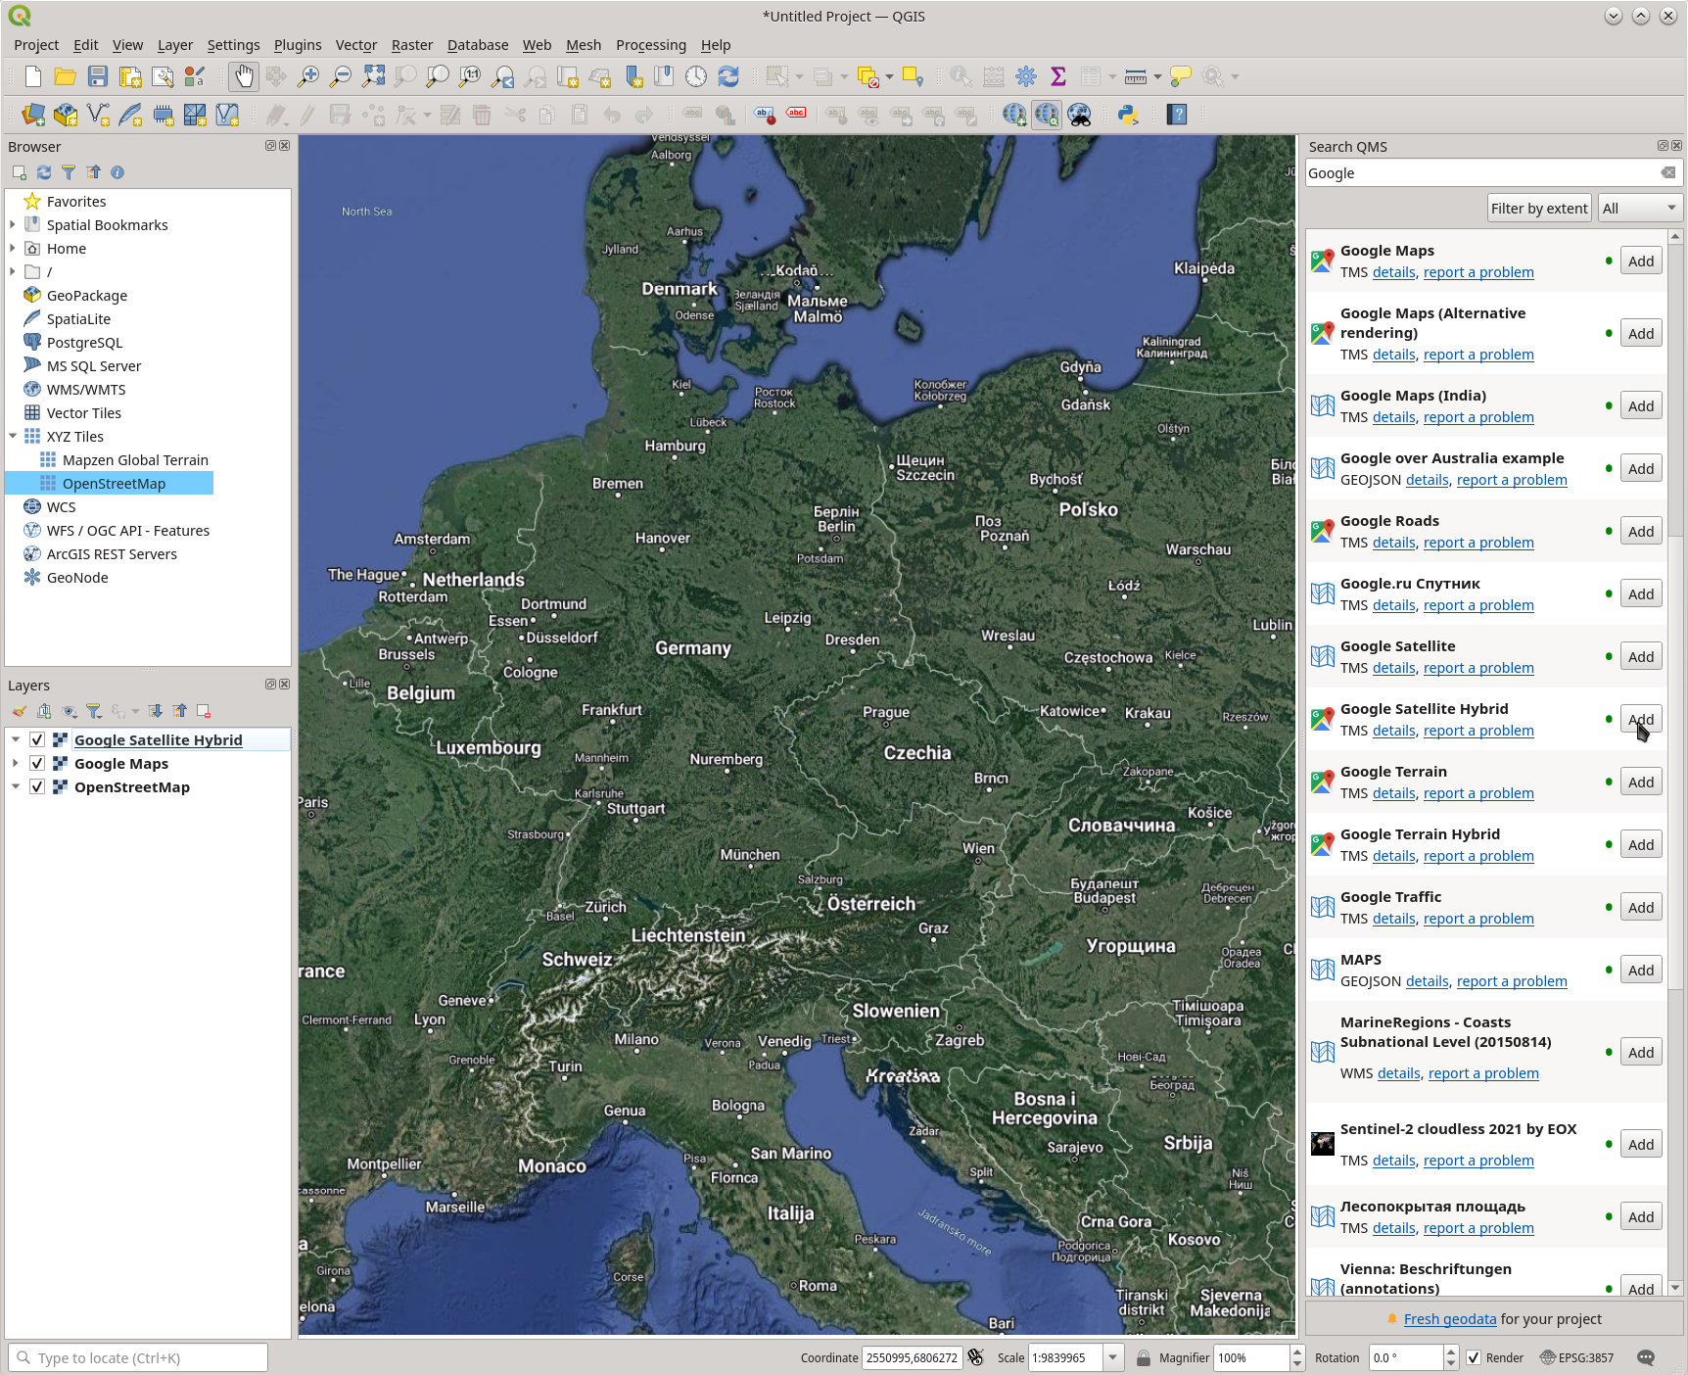Image resolution: width=1688 pixels, height=1375 pixels.
Task: Collapse the XYZ Tiles browser node
Action: click(13, 436)
